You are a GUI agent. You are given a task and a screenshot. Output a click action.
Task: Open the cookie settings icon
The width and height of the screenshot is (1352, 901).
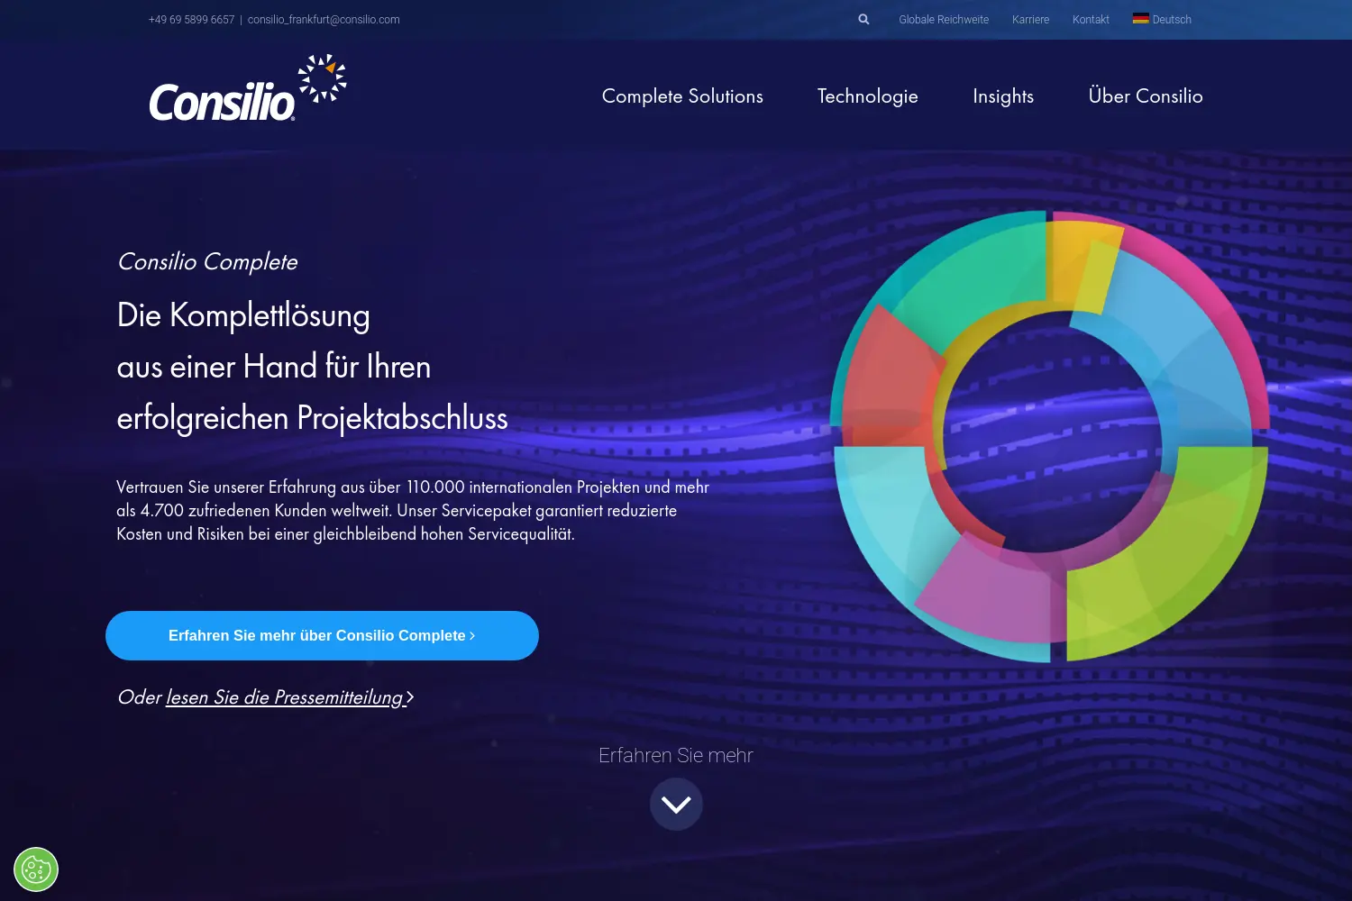[x=36, y=869]
